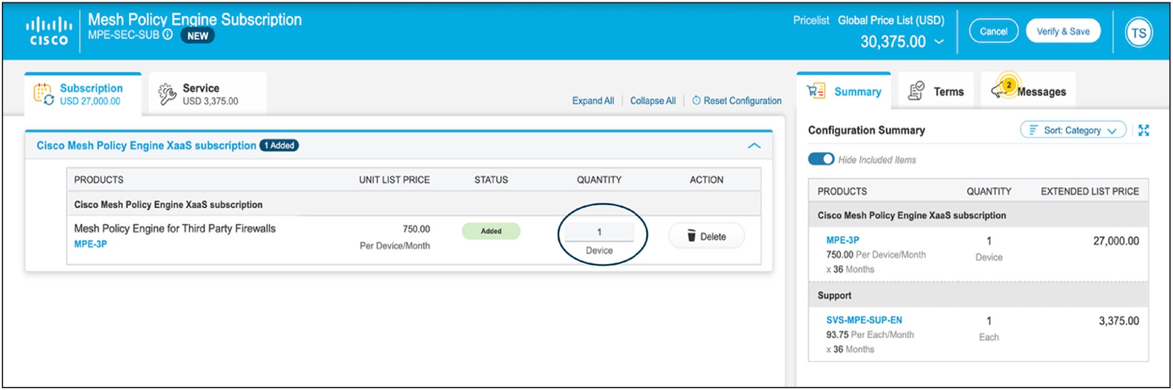Switch to the Service tab
Screen dimensions: 1173x390
[x=207, y=94]
